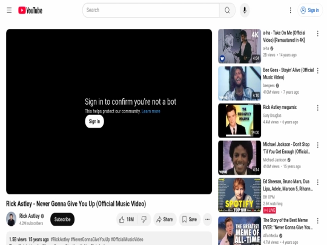Dislike the video with the thumbs down
This screenshot has height=245, width=327.
tap(144, 219)
